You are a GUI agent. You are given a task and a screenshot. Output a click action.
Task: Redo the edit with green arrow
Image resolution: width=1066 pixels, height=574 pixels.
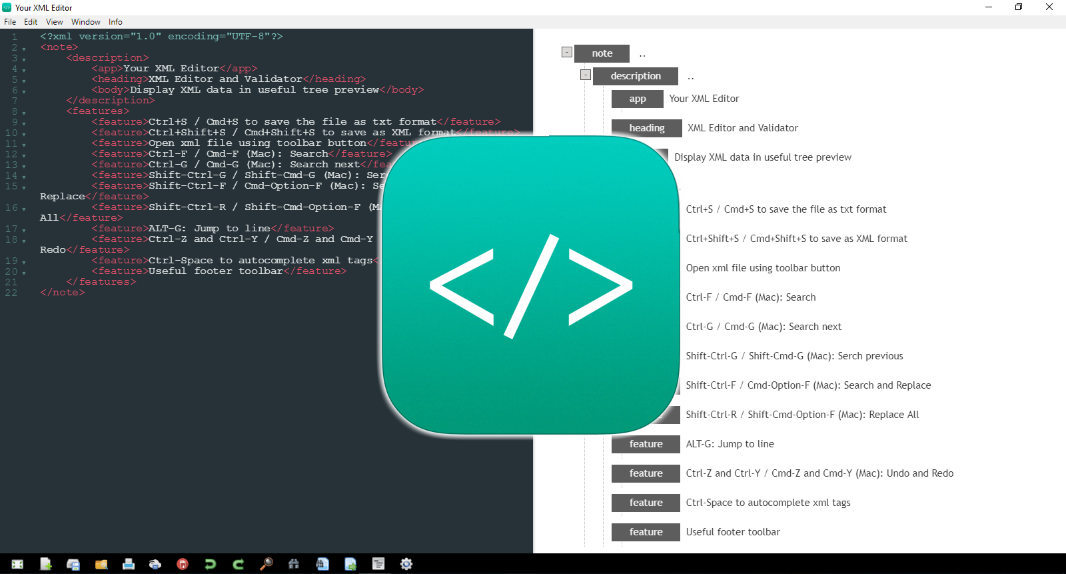click(239, 564)
